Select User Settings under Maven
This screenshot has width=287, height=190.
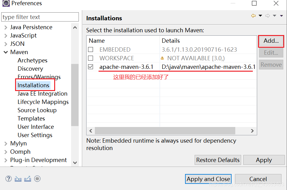click(35, 135)
